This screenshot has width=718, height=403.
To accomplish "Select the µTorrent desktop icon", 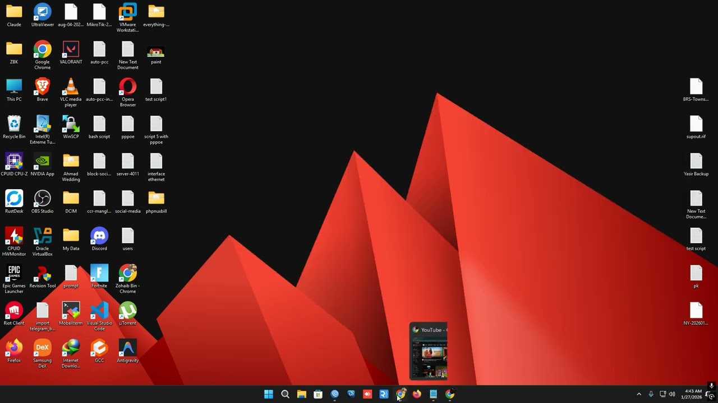I will [128, 315].
